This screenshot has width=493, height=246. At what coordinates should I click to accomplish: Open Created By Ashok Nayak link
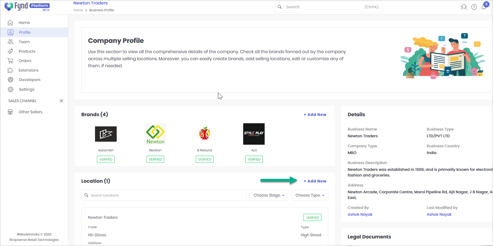(x=360, y=214)
